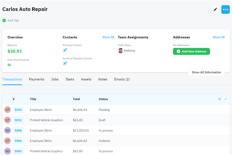232x155 pixels.
Task: Open the blue three-dots more options button
Action: tap(226, 10)
